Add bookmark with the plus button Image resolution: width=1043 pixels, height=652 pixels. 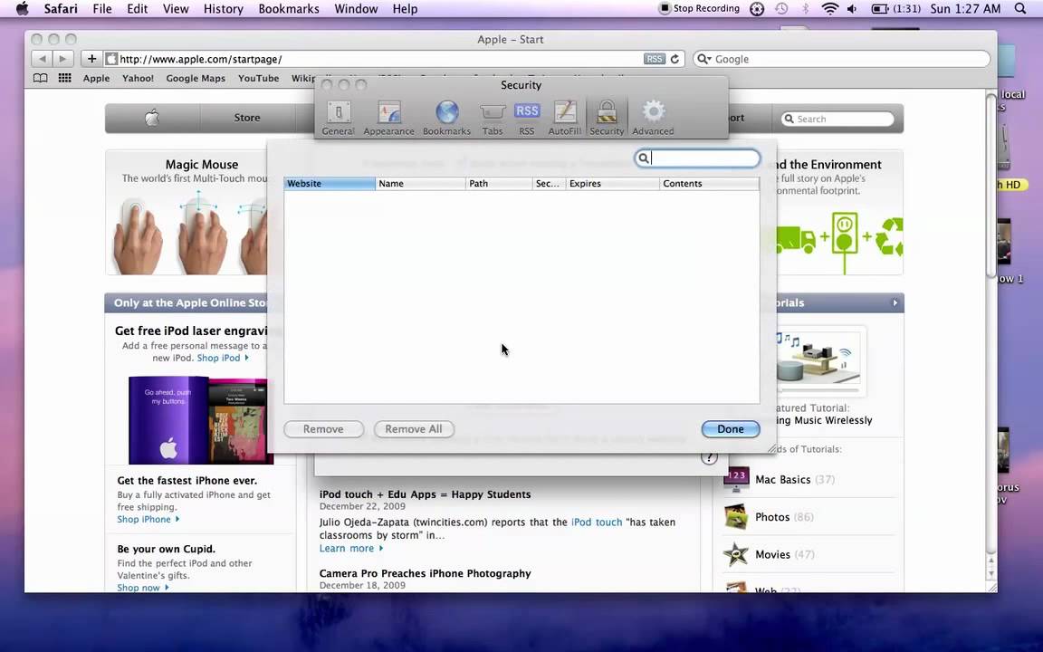tap(91, 59)
